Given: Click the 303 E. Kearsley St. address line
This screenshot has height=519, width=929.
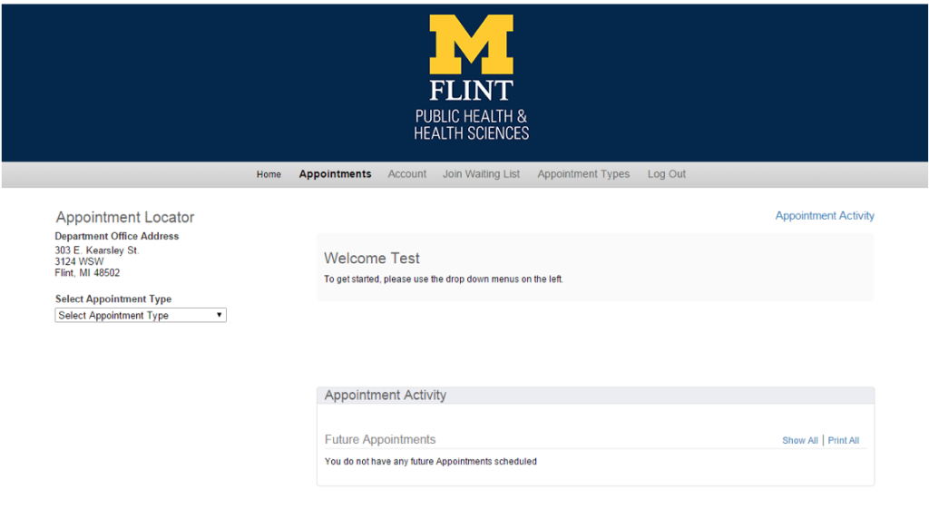Looking at the screenshot, I should point(97,250).
